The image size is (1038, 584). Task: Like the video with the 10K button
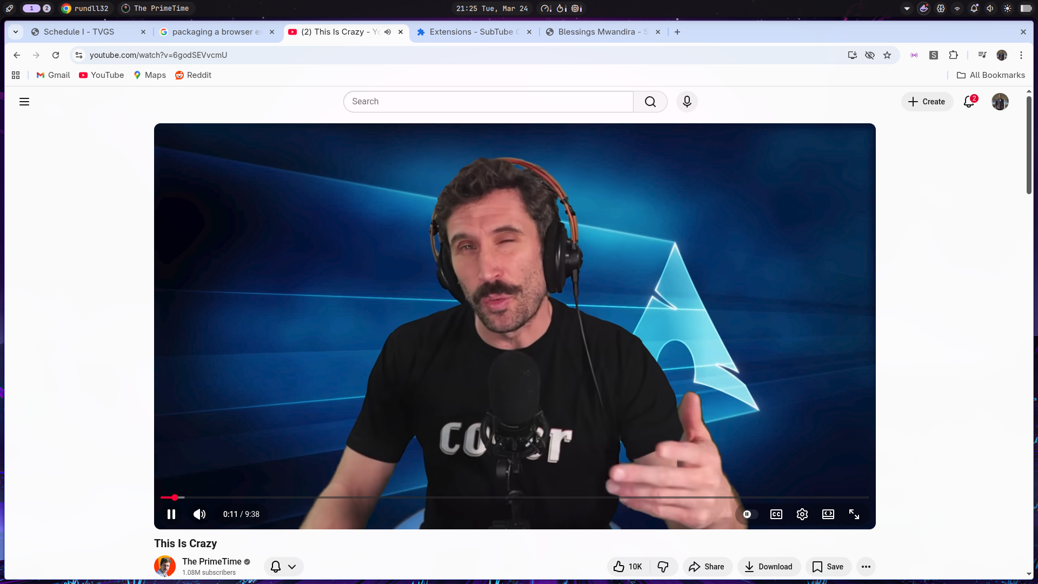point(627,567)
